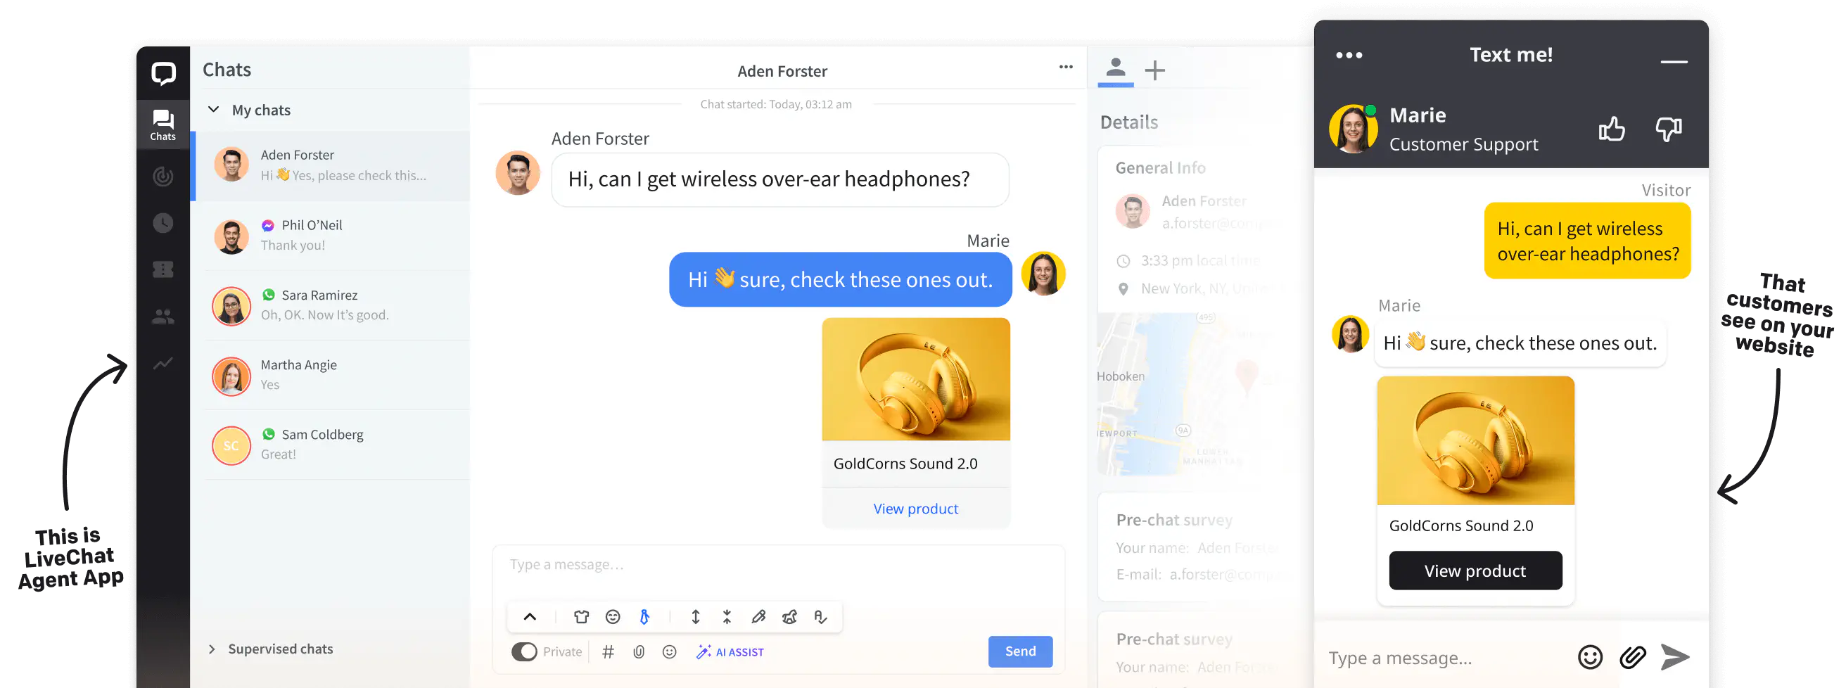This screenshot has height=688, width=1846.
Task: Open the Chats section in the sidebar
Action: click(163, 125)
